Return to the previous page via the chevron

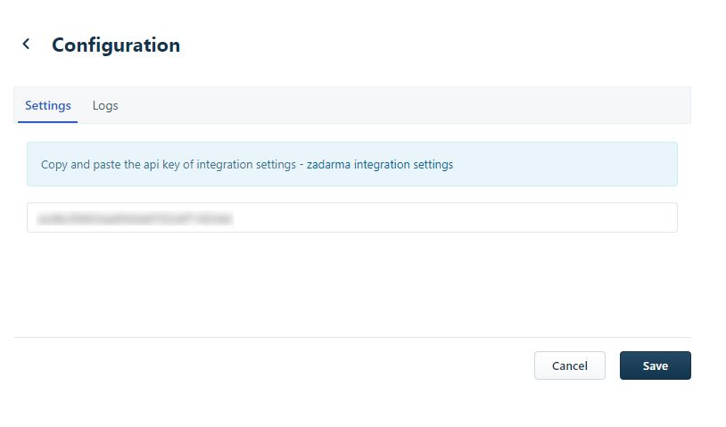point(26,44)
